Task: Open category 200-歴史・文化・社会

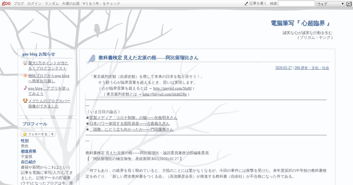Action: 312,68
